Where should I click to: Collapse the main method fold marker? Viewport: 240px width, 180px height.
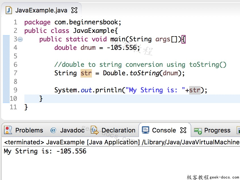(x=20, y=39)
